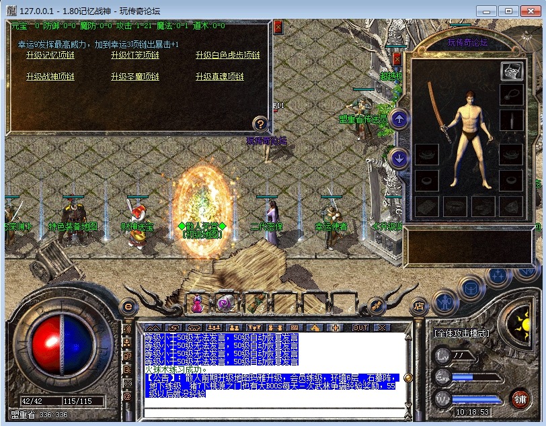Screen dimensions: 546x426
Task: Choose 升级记忆项链 link
Action: tap(50, 55)
